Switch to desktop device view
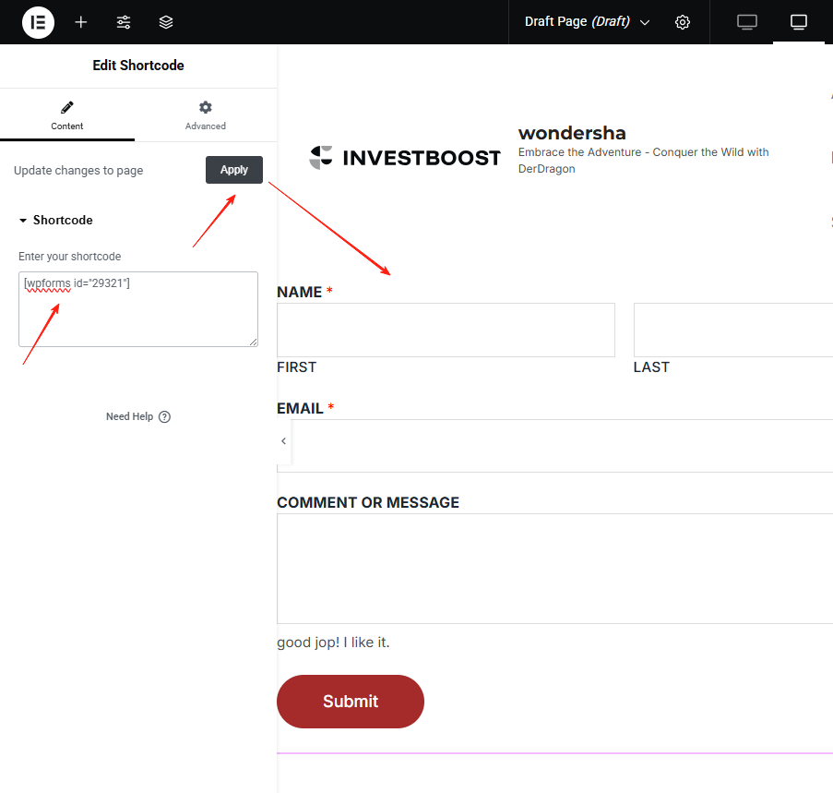Viewport: 833px width, 793px height. point(747,22)
